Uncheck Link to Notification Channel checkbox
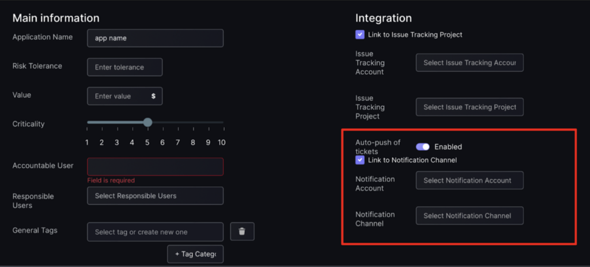 click(x=360, y=160)
